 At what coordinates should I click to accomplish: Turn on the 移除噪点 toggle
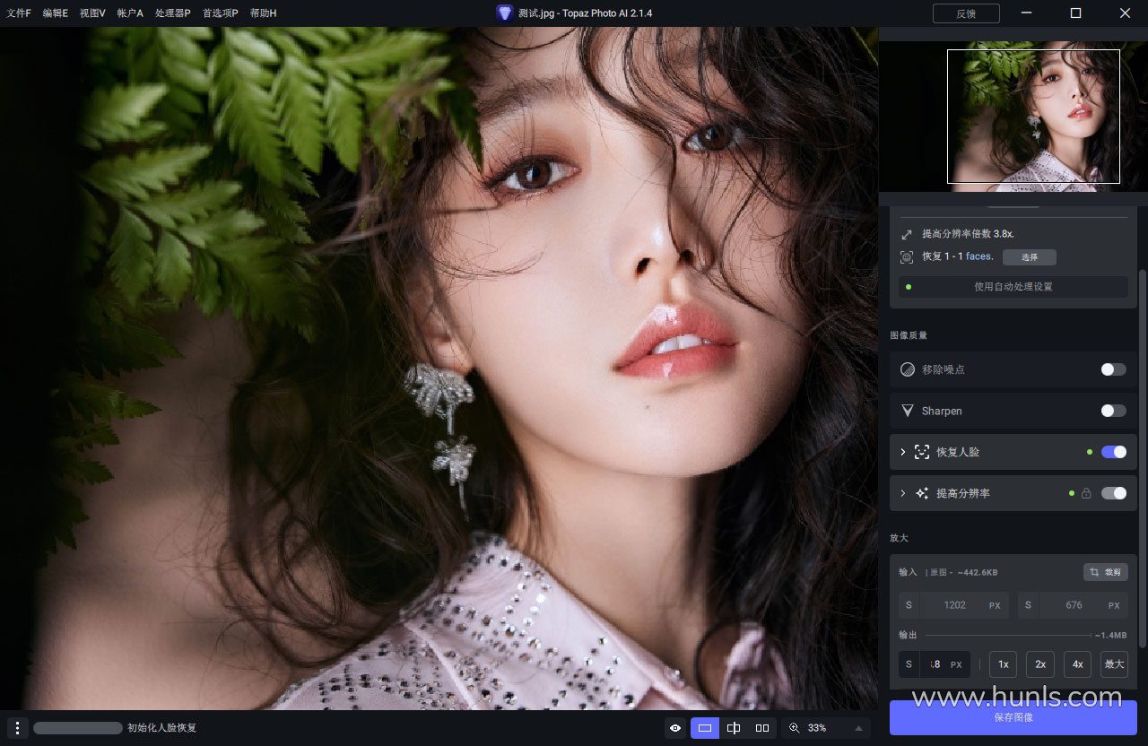(1113, 369)
